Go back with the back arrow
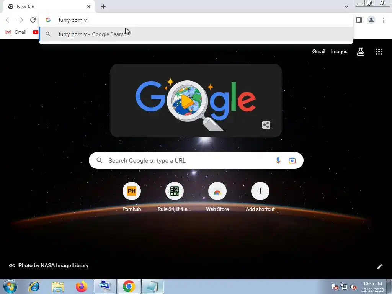The width and height of the screenshot is (392, 294). tap(8, 20)
